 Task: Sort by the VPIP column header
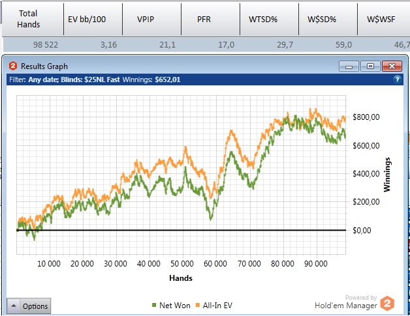click(151, 19)
